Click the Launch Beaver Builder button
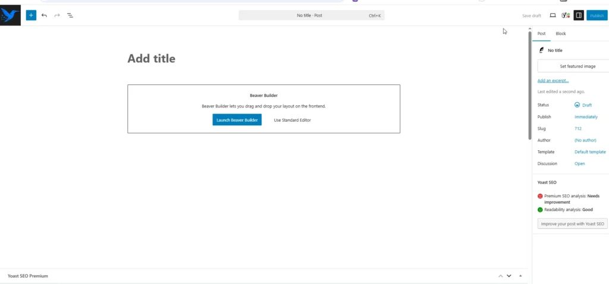Screen dimensions: 609x284 tap(237, 120)
